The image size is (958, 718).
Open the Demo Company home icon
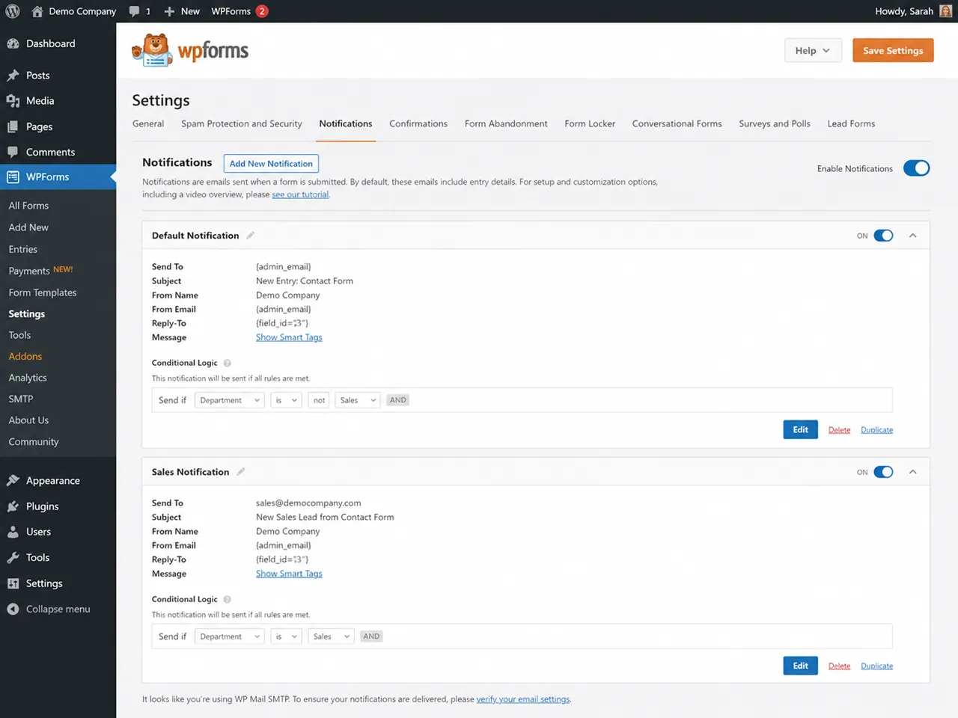(37, 11)
